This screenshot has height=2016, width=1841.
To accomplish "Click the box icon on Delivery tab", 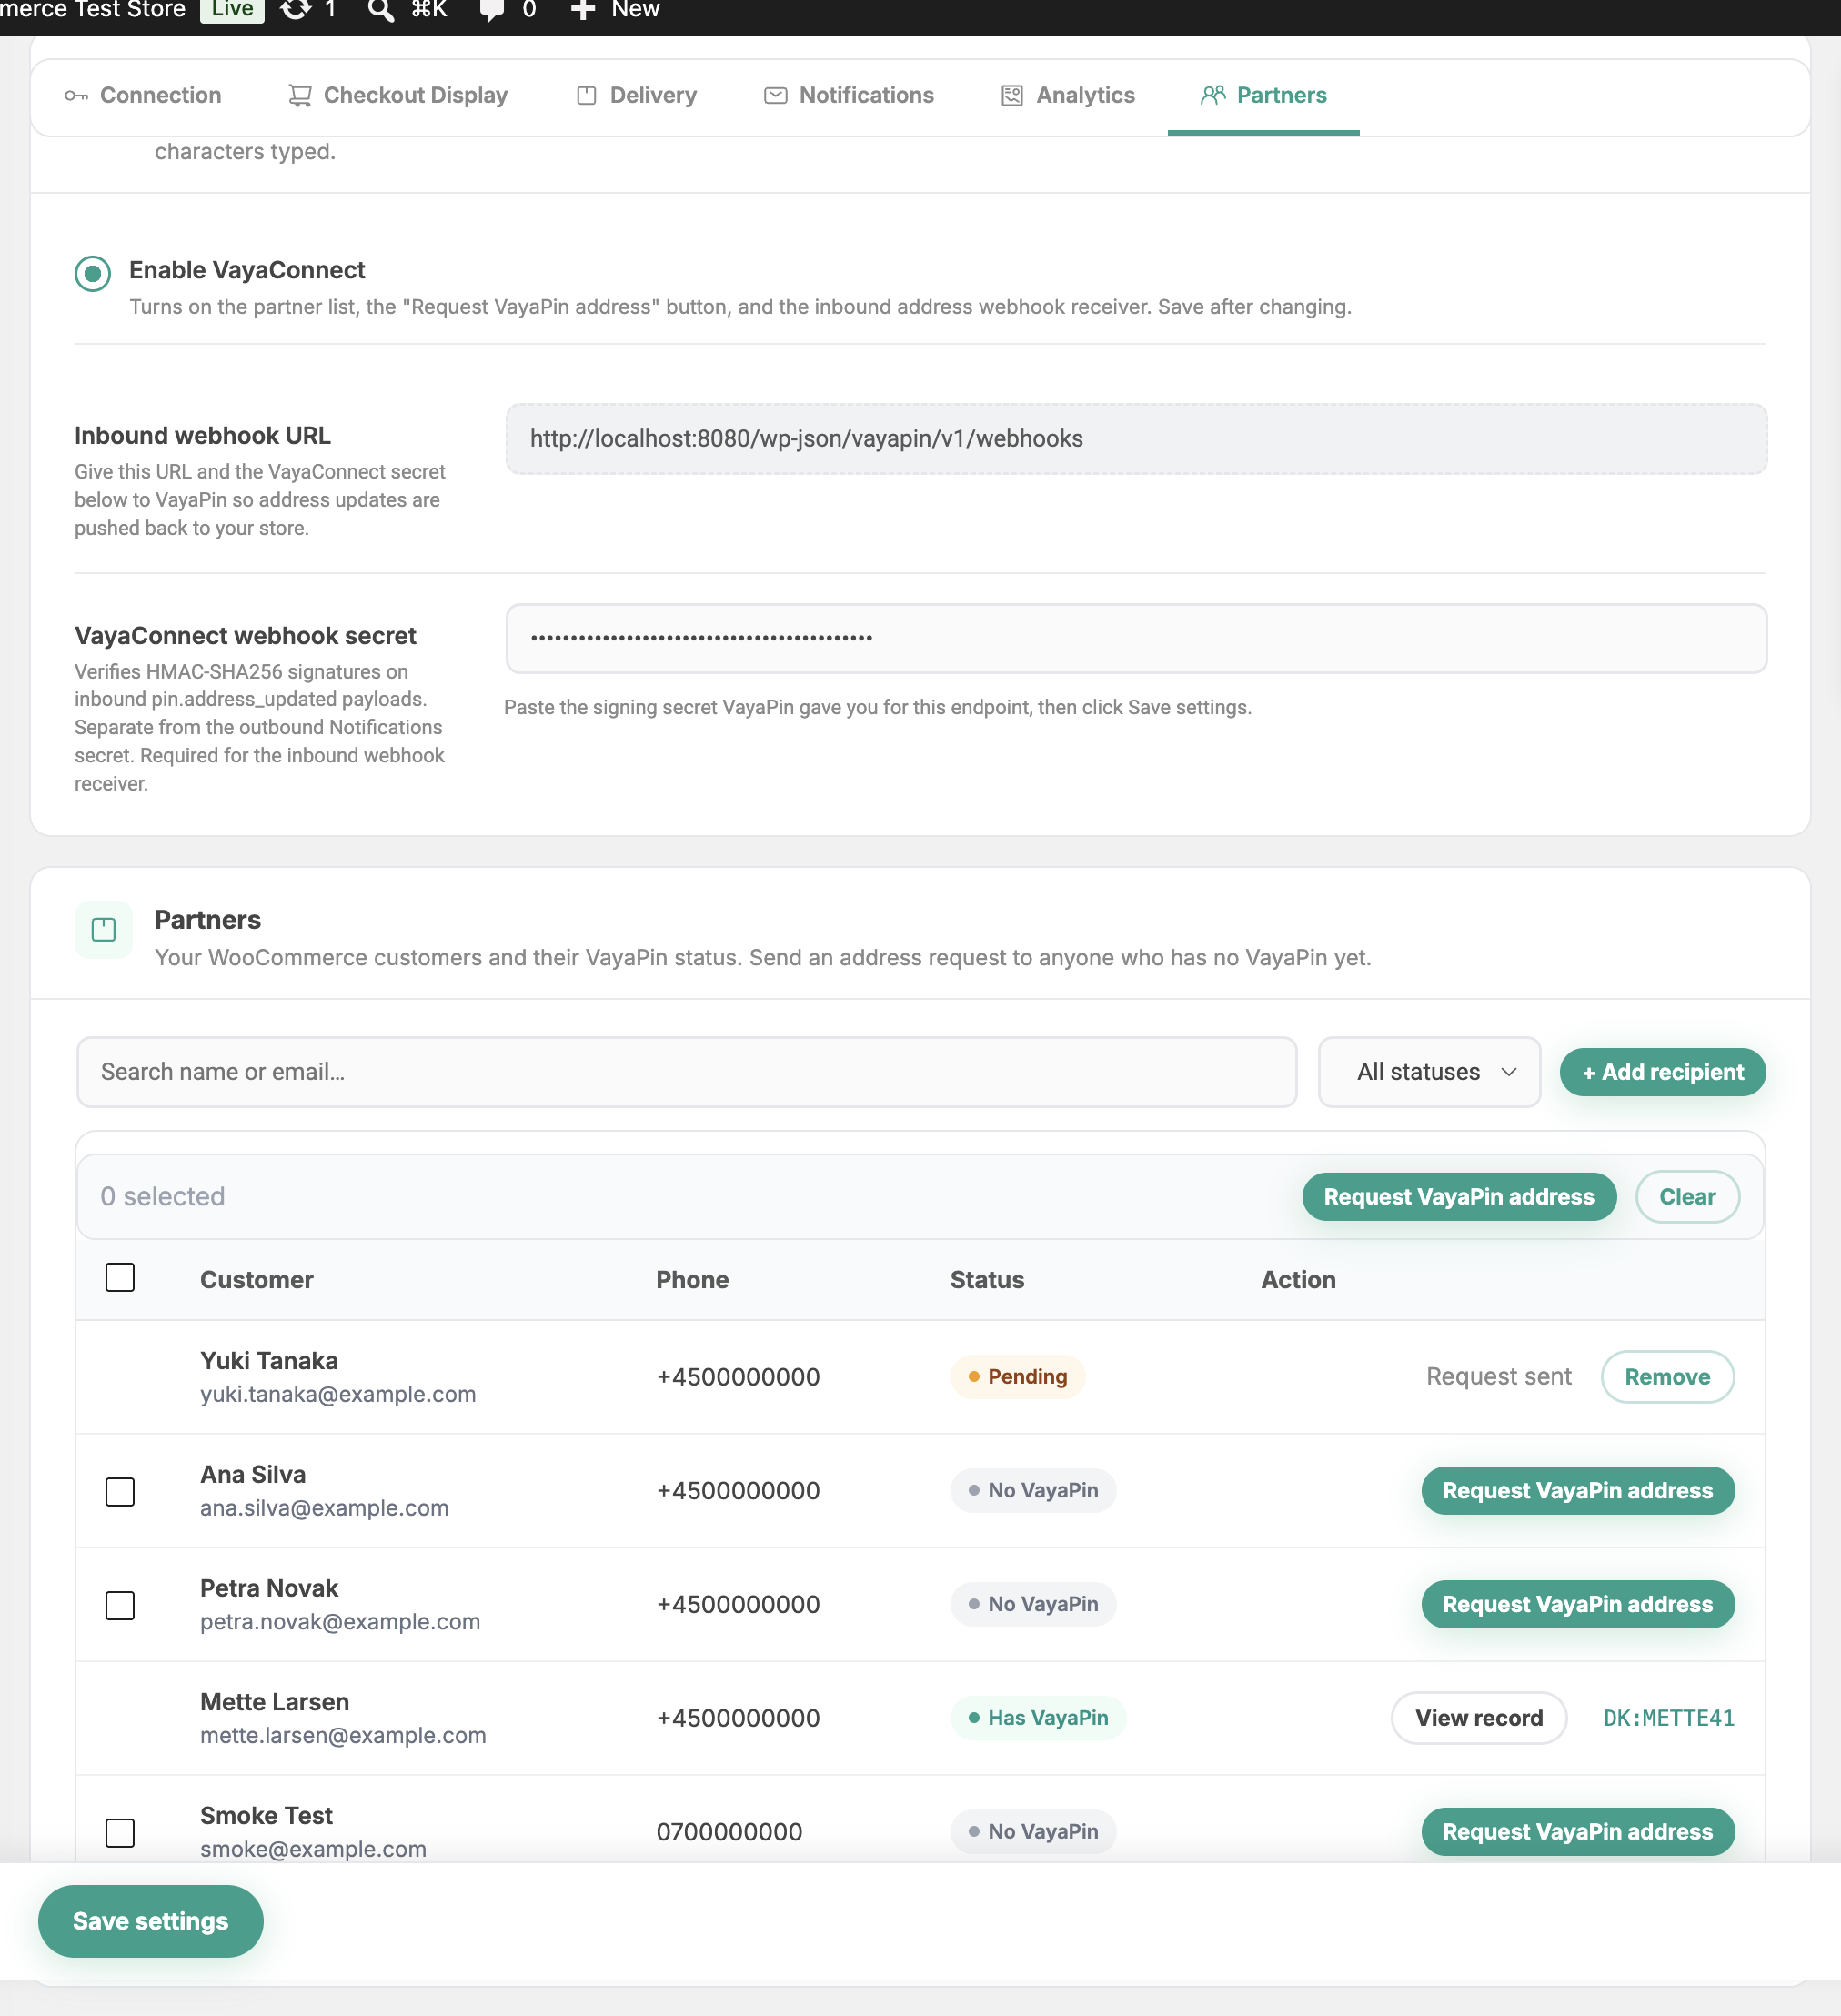I will coord(587,96).
